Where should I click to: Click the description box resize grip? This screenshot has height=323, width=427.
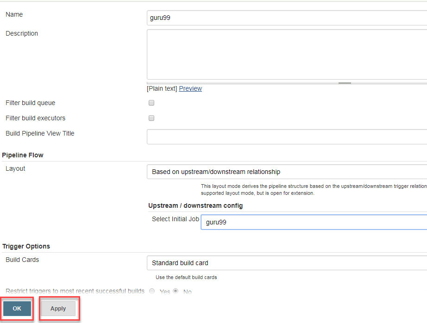(345, 82)
